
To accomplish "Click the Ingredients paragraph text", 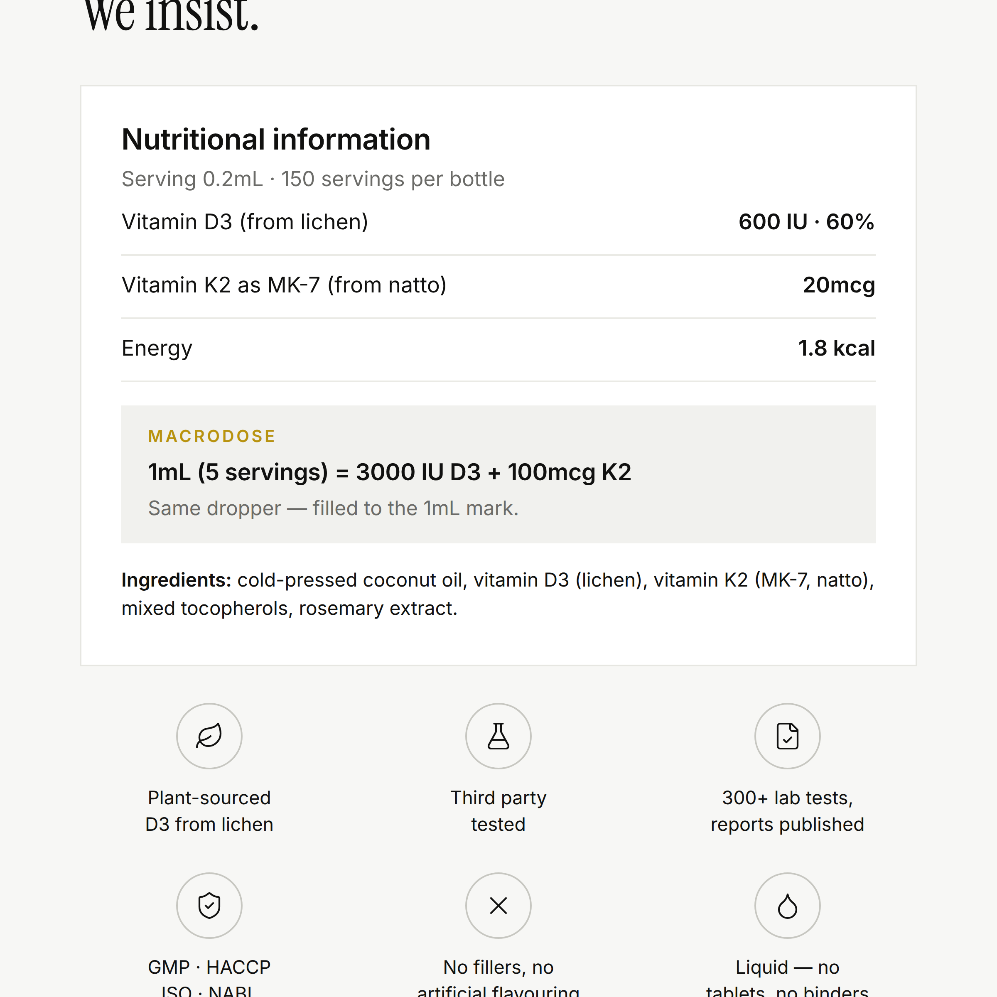I will coord(498,594).
